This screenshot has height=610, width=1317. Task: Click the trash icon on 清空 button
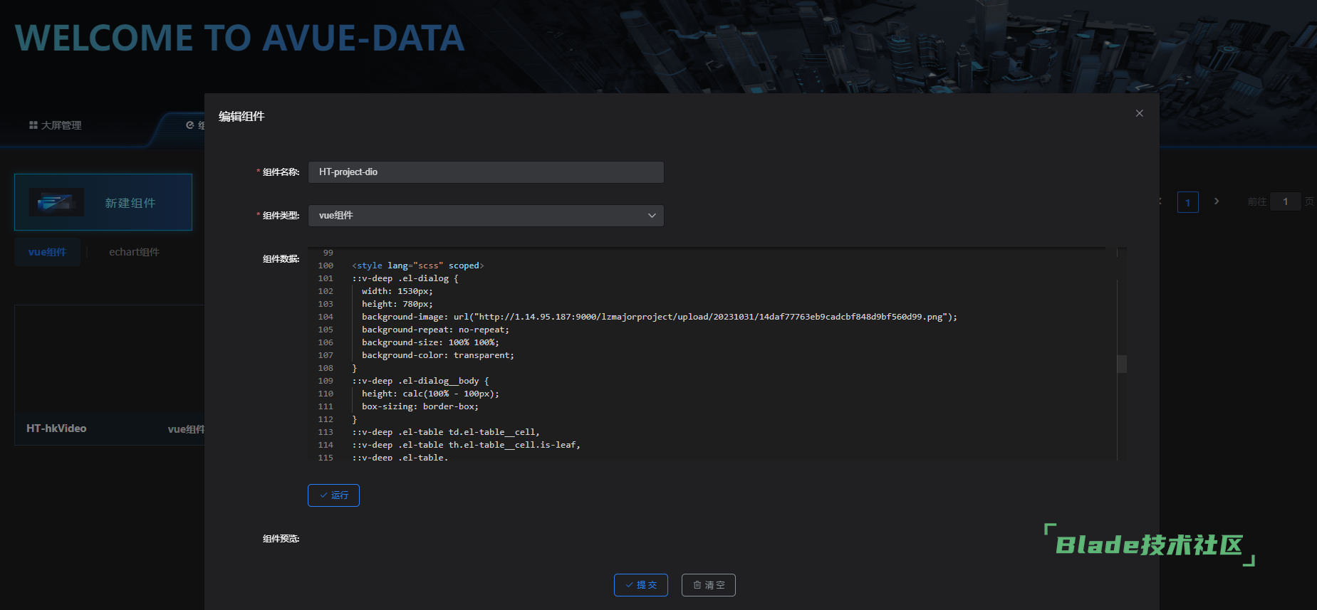[697, 585]
